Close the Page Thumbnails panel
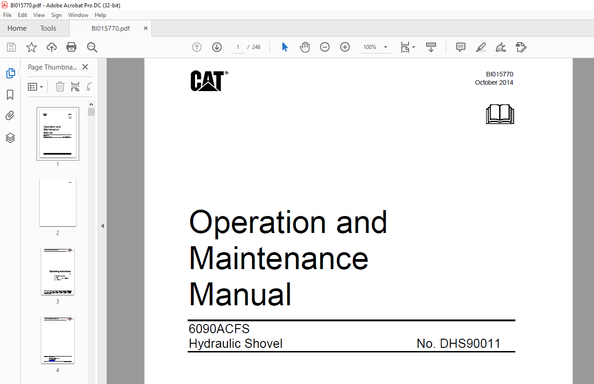The width and height of the screenshot is (594, 384). tap(85, 67)
